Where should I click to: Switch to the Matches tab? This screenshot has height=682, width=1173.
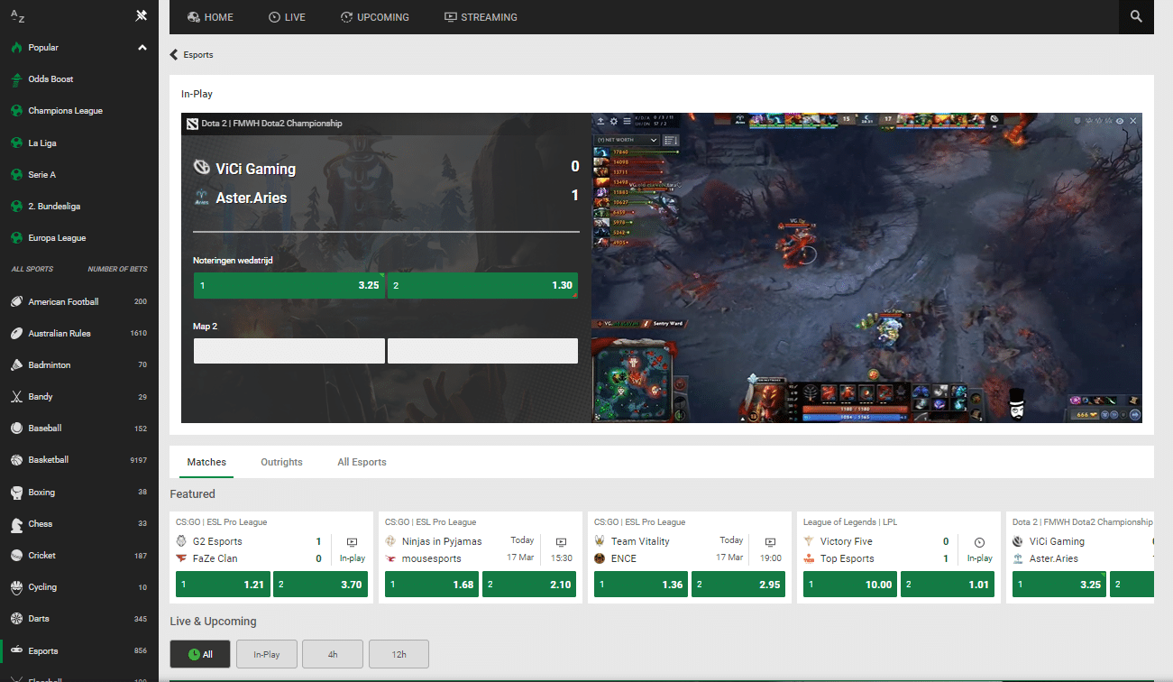point(206,462)
